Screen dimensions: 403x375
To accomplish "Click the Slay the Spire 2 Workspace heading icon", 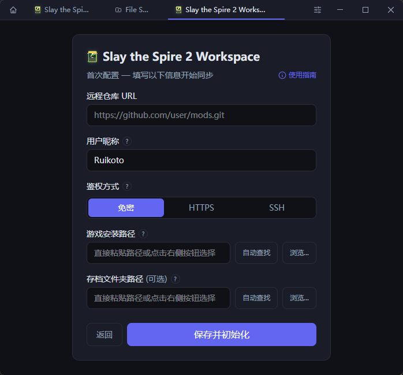I will (x=92, y=57).
